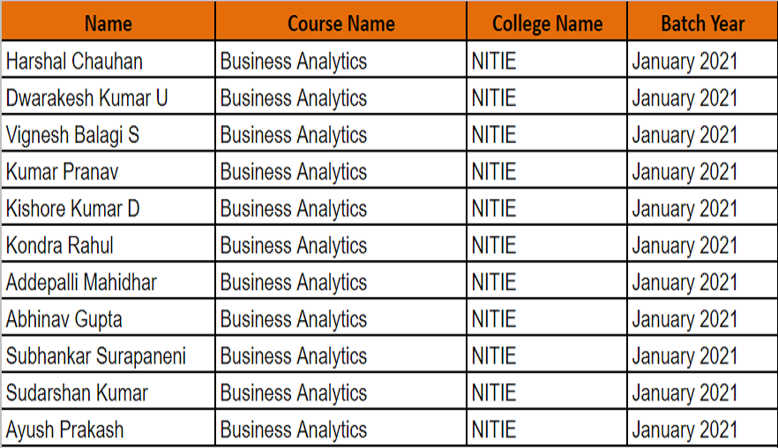
Task: Click Business Analytics in Harshal Chauhan's row
Action: click(x=294, y=61)
